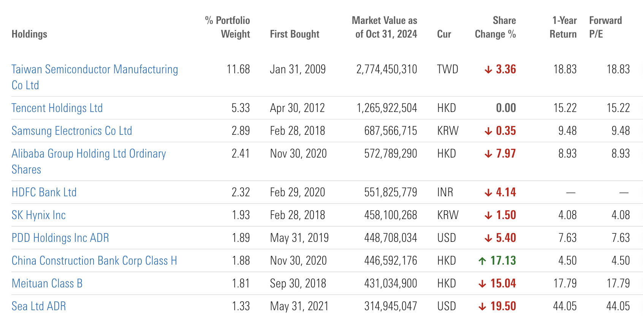This screenshot has height=325, width=643.
Task: Click the red arrow beside 19.50
Action: [482, 307]
